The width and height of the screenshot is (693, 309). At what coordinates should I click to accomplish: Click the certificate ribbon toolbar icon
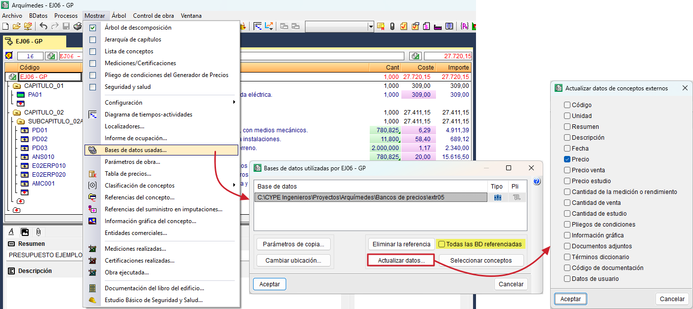tap(381, 26)
